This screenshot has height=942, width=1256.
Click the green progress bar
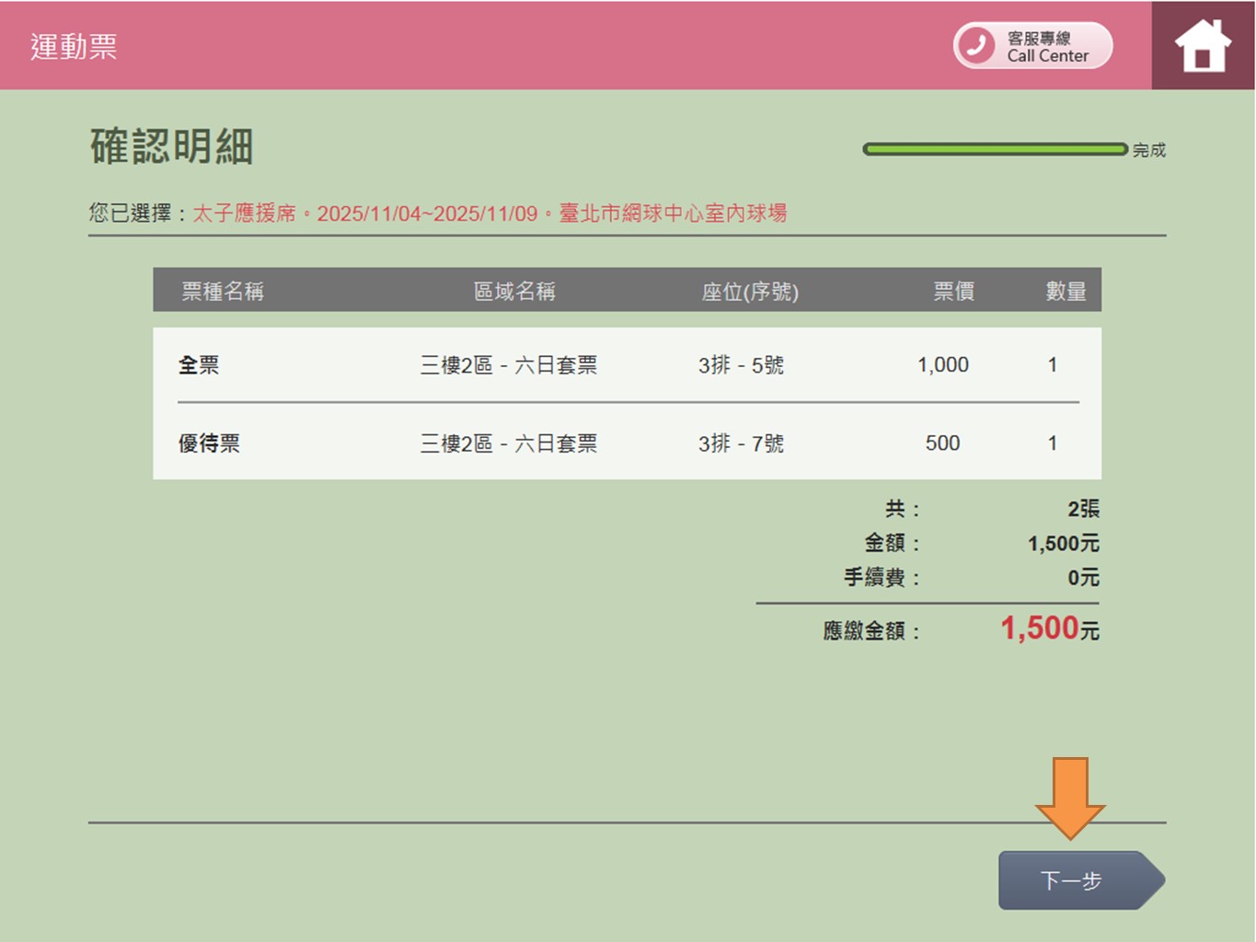[x=994, y=149]
